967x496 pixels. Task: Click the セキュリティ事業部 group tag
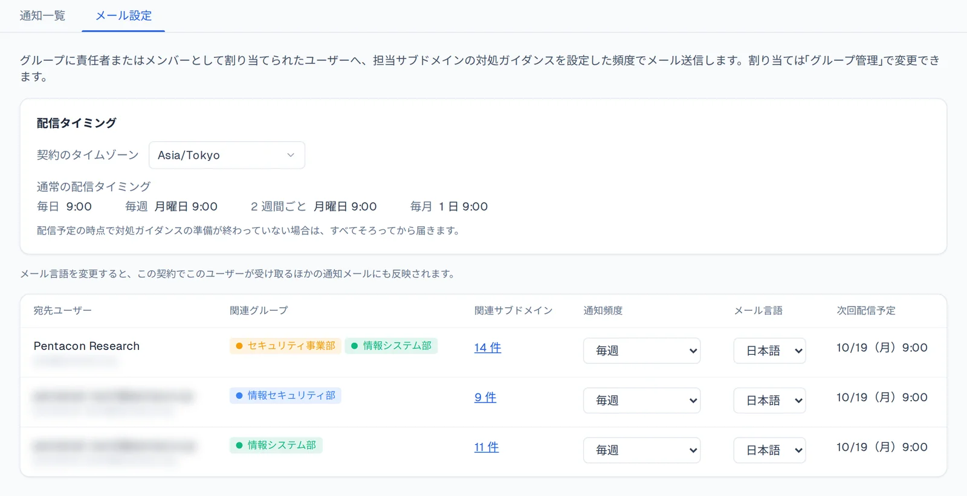click(x=285, y=346)
